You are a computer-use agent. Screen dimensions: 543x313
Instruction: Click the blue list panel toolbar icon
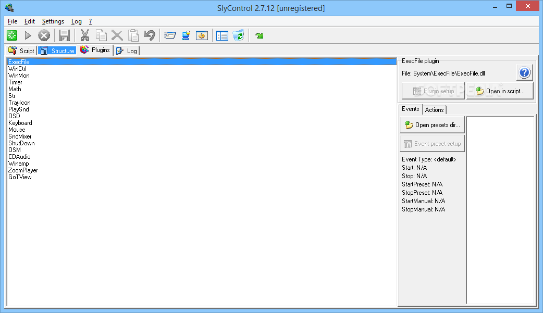pyautogui.click(x=222, y=35)
